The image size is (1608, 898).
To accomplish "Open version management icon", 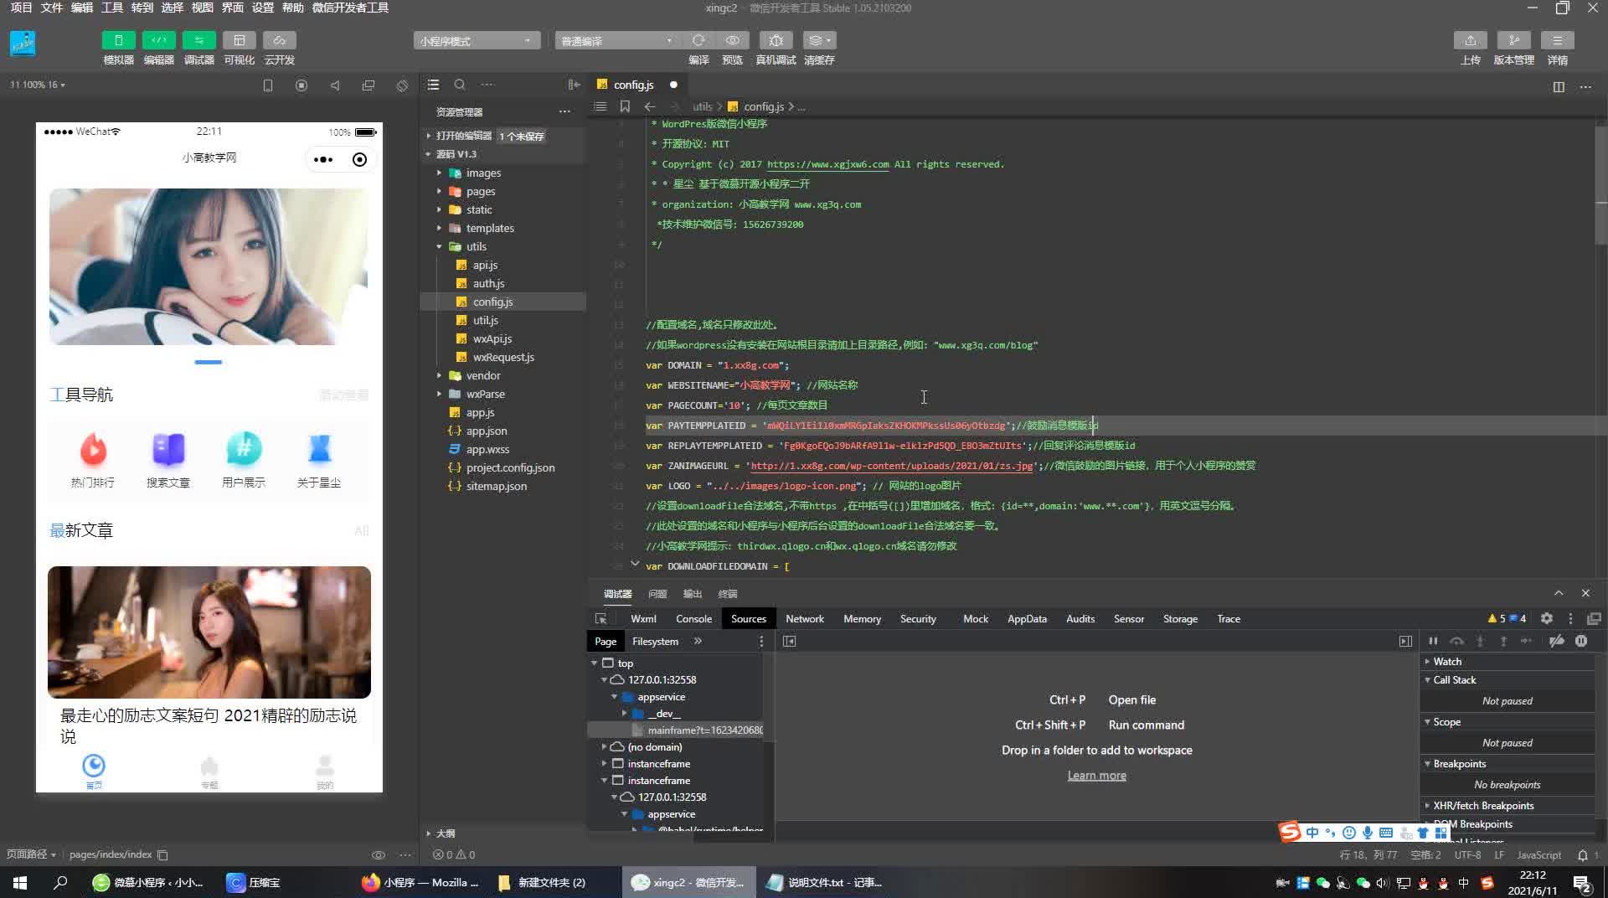I will pyautogui.click(x=1513, y=40).
